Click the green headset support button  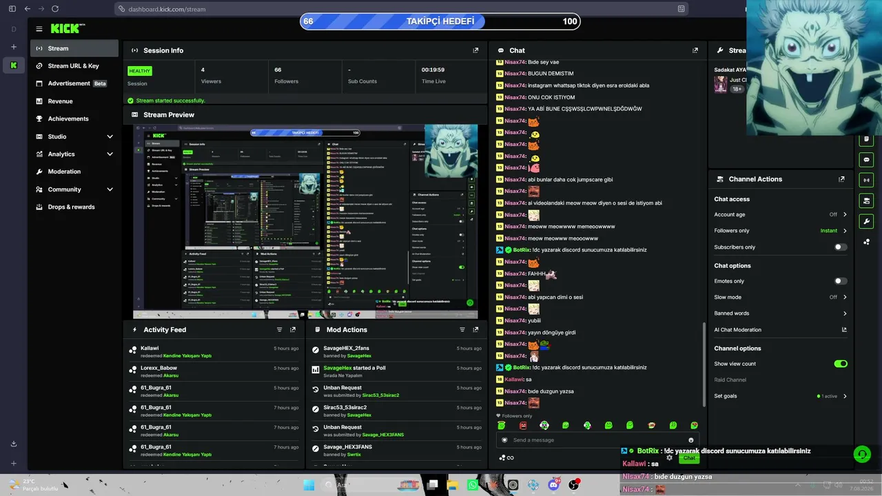861,455
